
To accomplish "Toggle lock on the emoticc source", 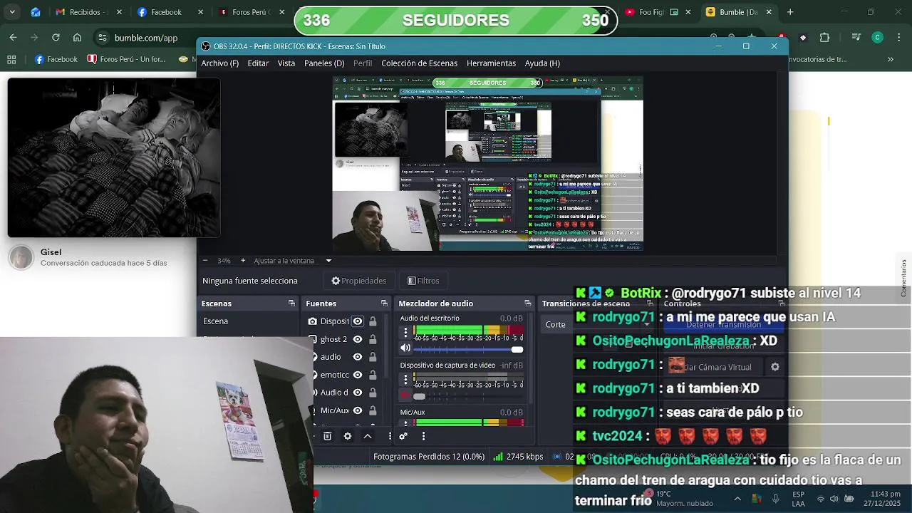I will [373, 375].
